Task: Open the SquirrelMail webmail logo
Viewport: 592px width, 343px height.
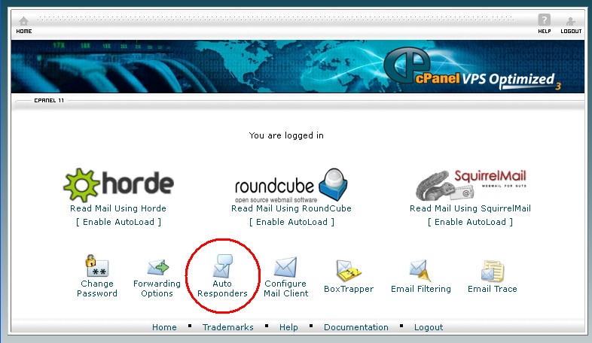Action: click(x=471, y=185)
